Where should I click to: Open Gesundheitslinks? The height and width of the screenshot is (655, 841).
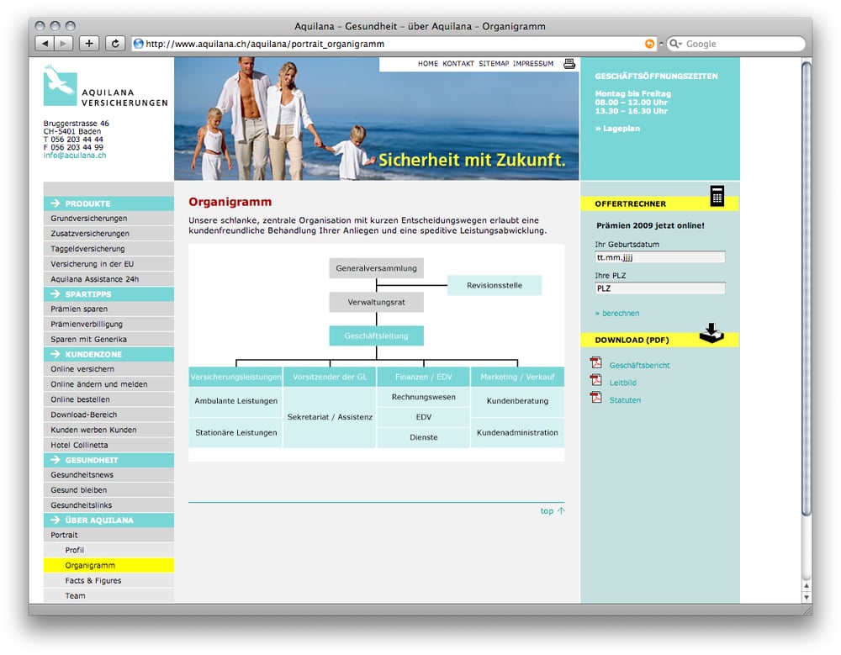point(108,505)
